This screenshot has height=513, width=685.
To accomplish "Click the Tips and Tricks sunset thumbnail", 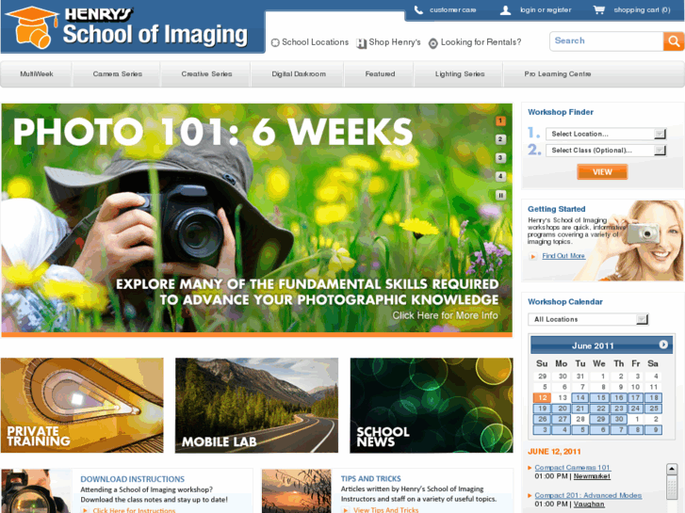I will (x=297, y=491).
